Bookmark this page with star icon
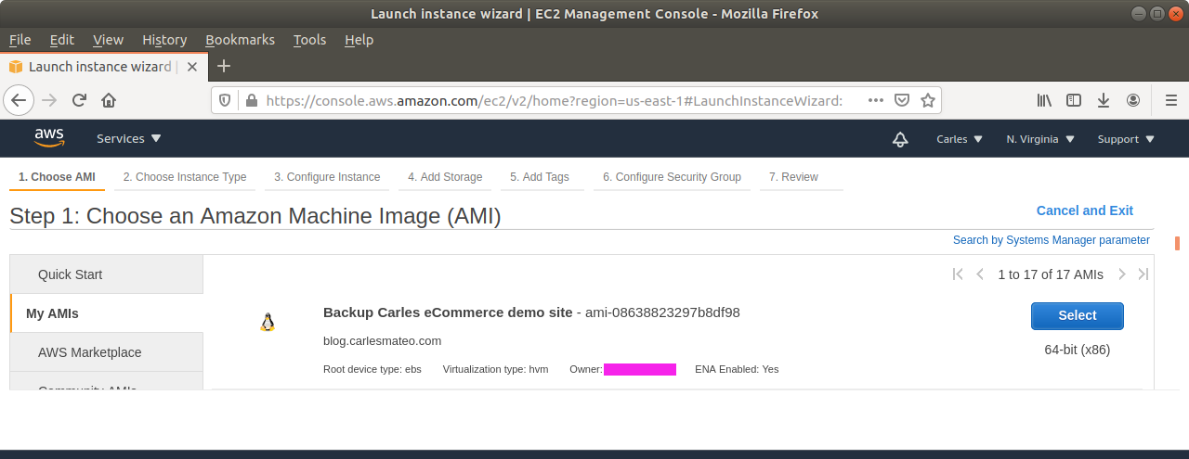The height and width of the screenshot is (459, 1189). [x=927, y=100]
